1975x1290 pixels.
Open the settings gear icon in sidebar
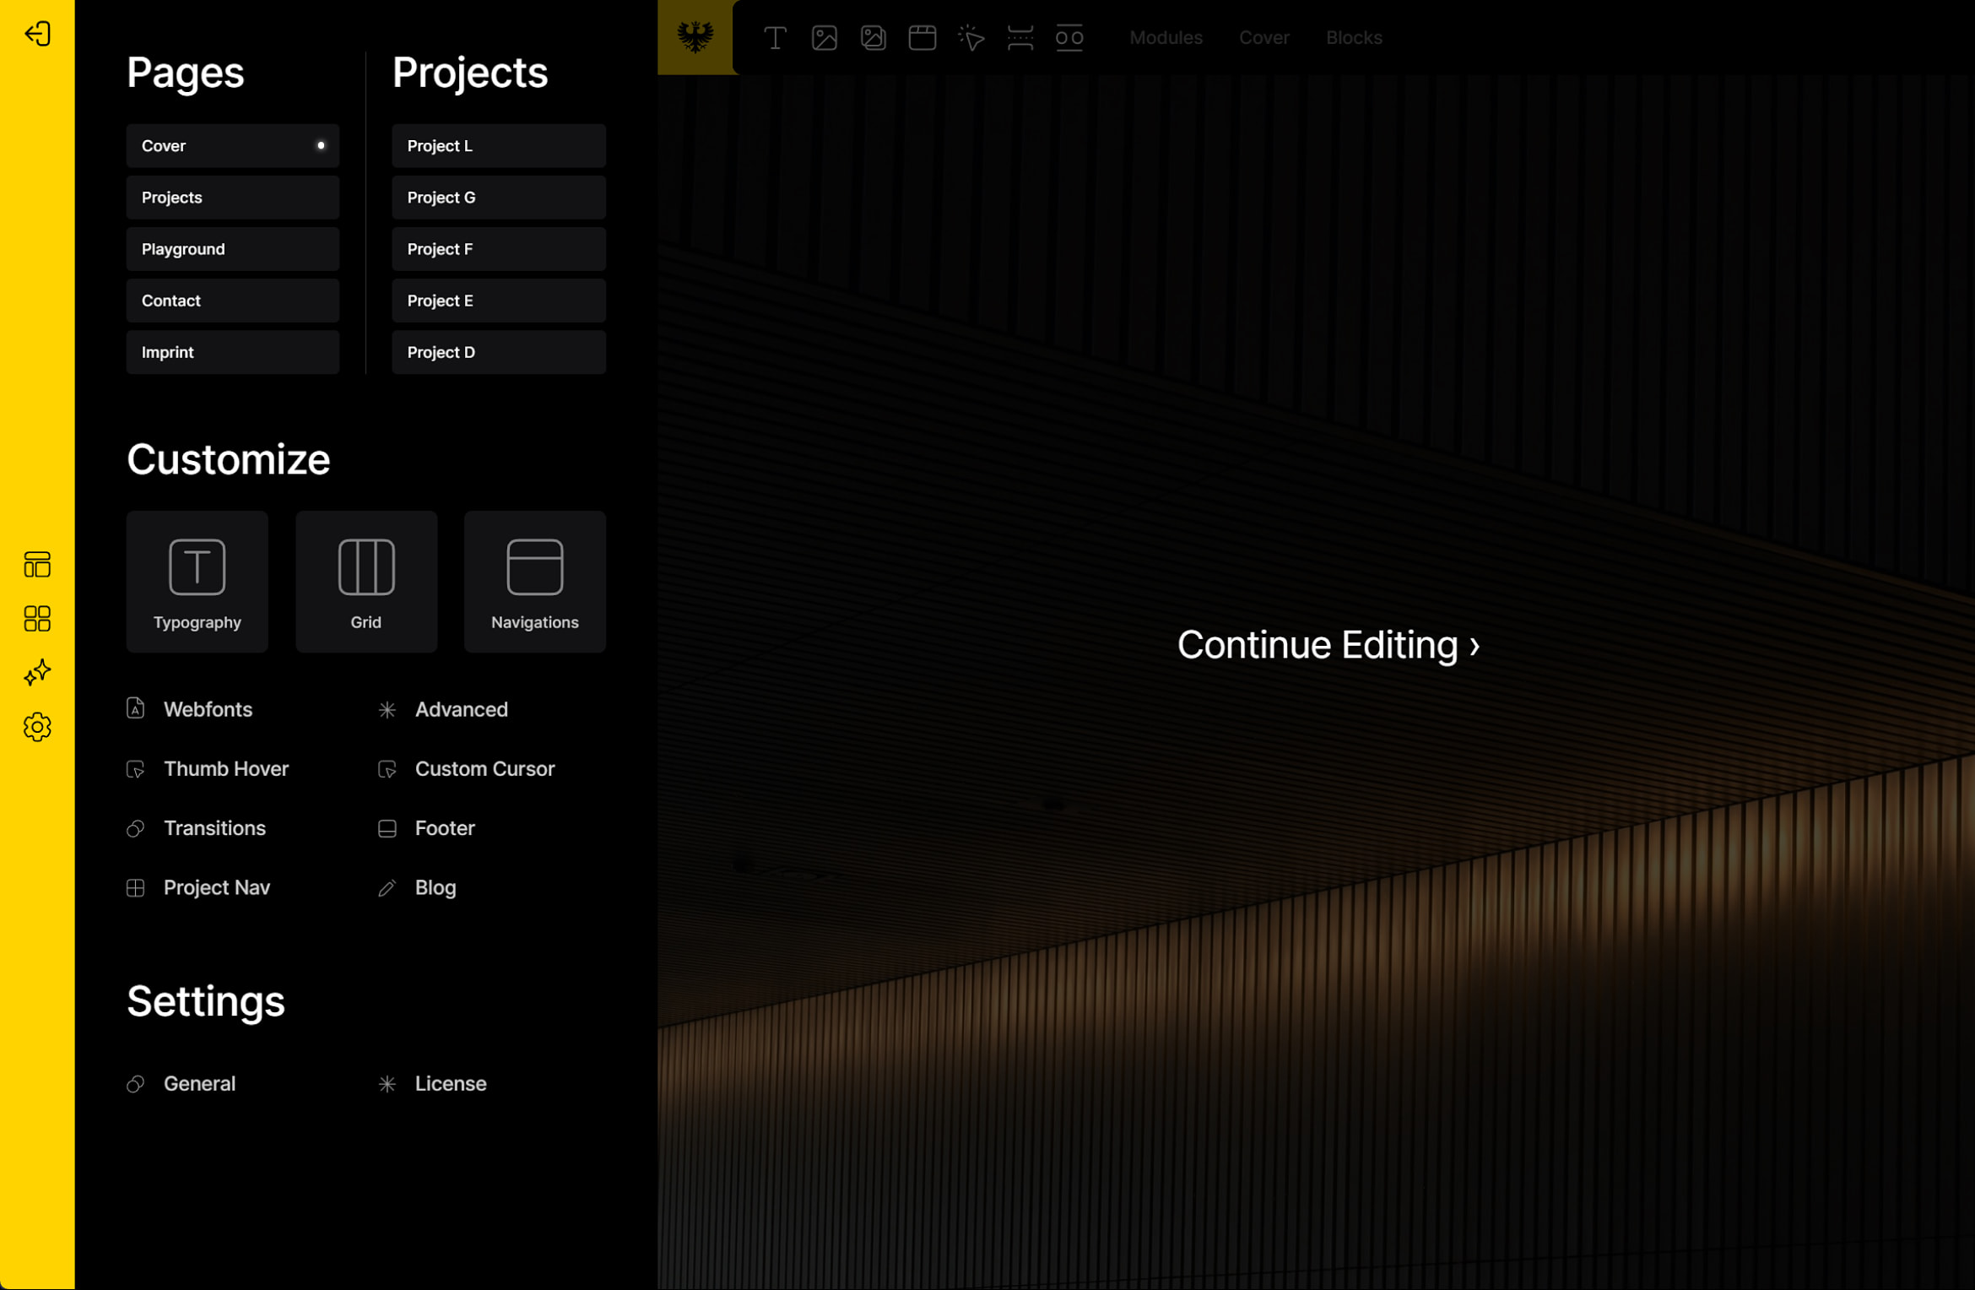pos(37,727)
